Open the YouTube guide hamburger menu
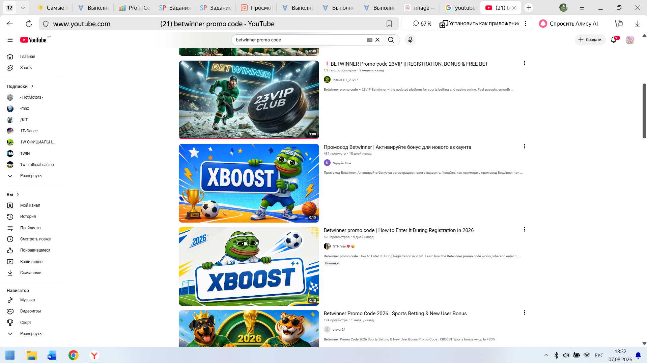The image size is (647, 363). point(10,40)
